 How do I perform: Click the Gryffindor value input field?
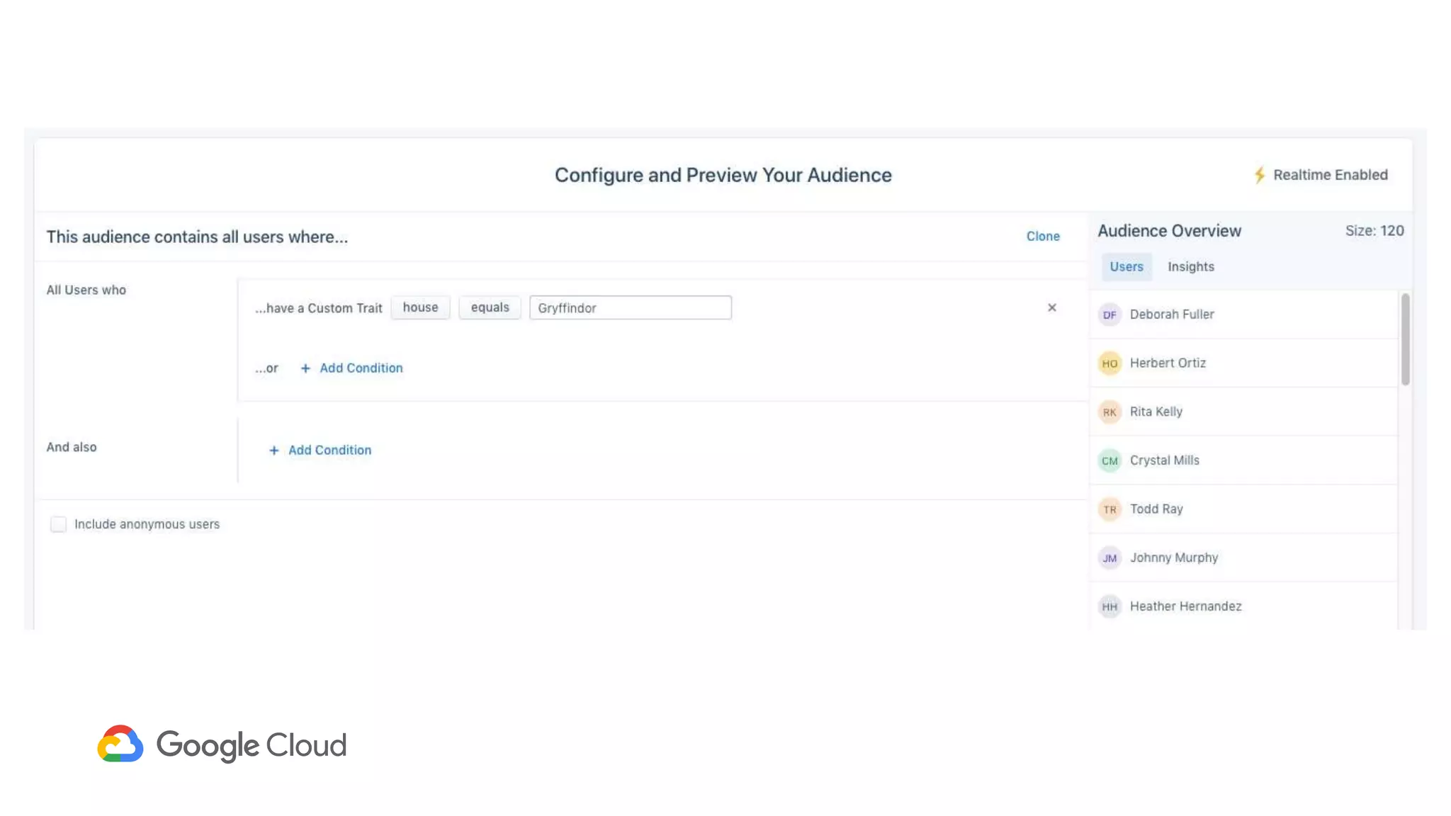[630, 308]
